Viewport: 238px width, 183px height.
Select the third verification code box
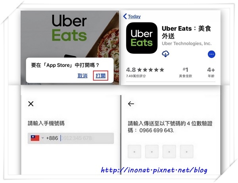(x=169, y=152)
